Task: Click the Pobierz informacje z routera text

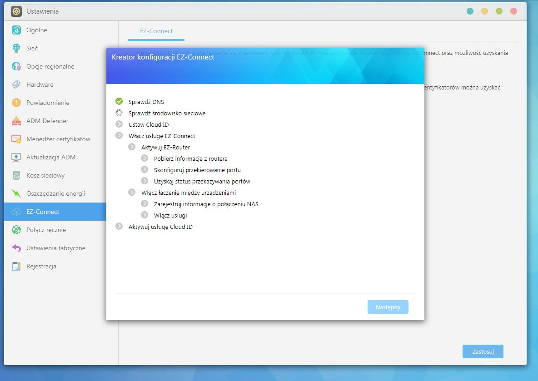Action: coord(191,158)
